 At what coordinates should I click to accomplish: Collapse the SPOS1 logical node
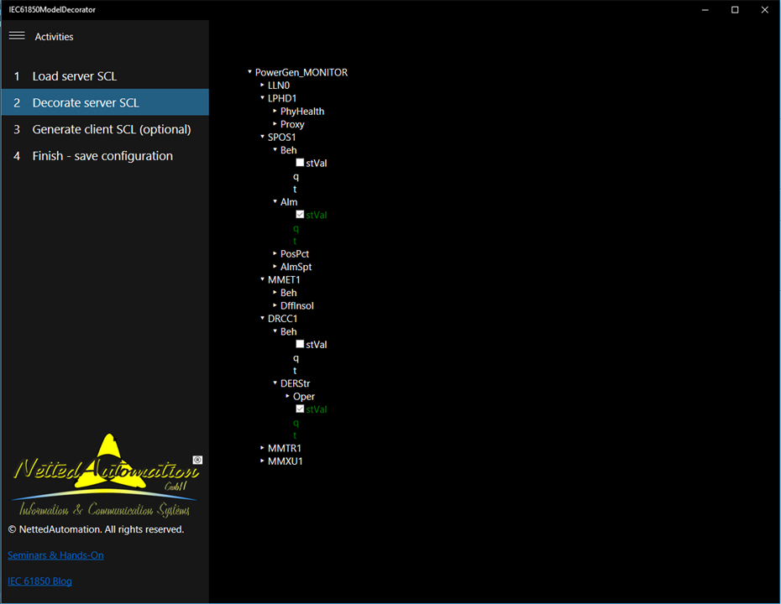point(262,137)
